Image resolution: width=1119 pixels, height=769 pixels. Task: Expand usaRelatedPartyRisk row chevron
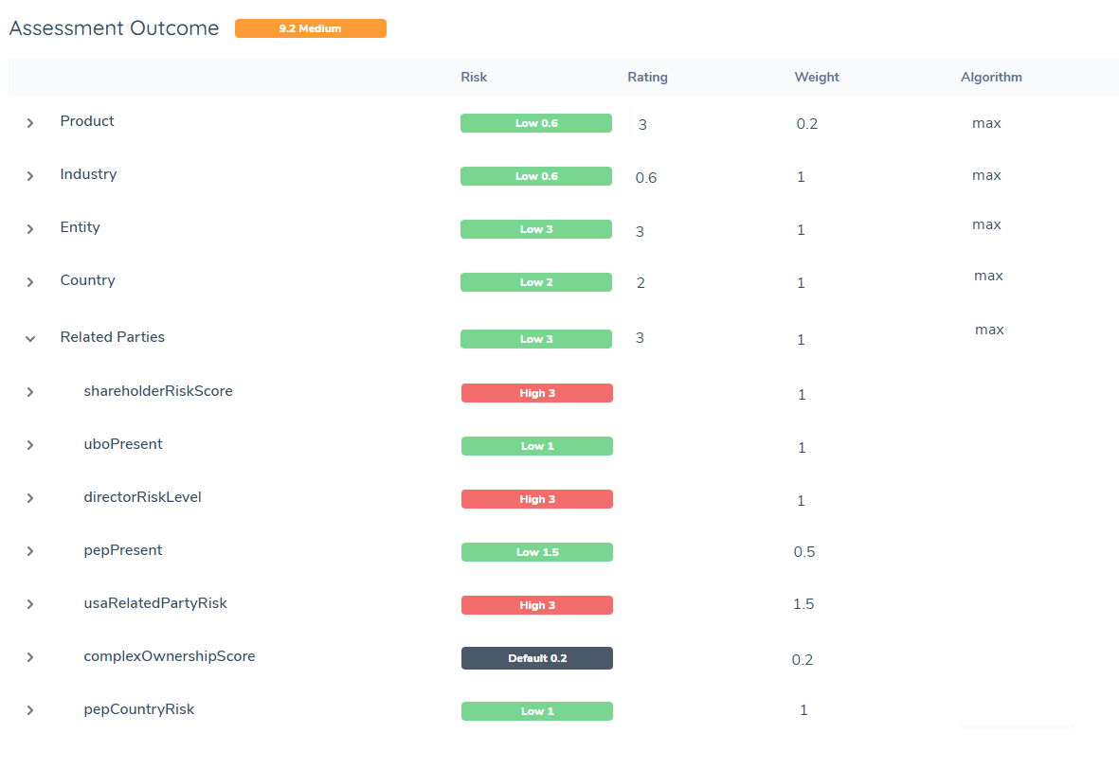[x=30, y=604]
